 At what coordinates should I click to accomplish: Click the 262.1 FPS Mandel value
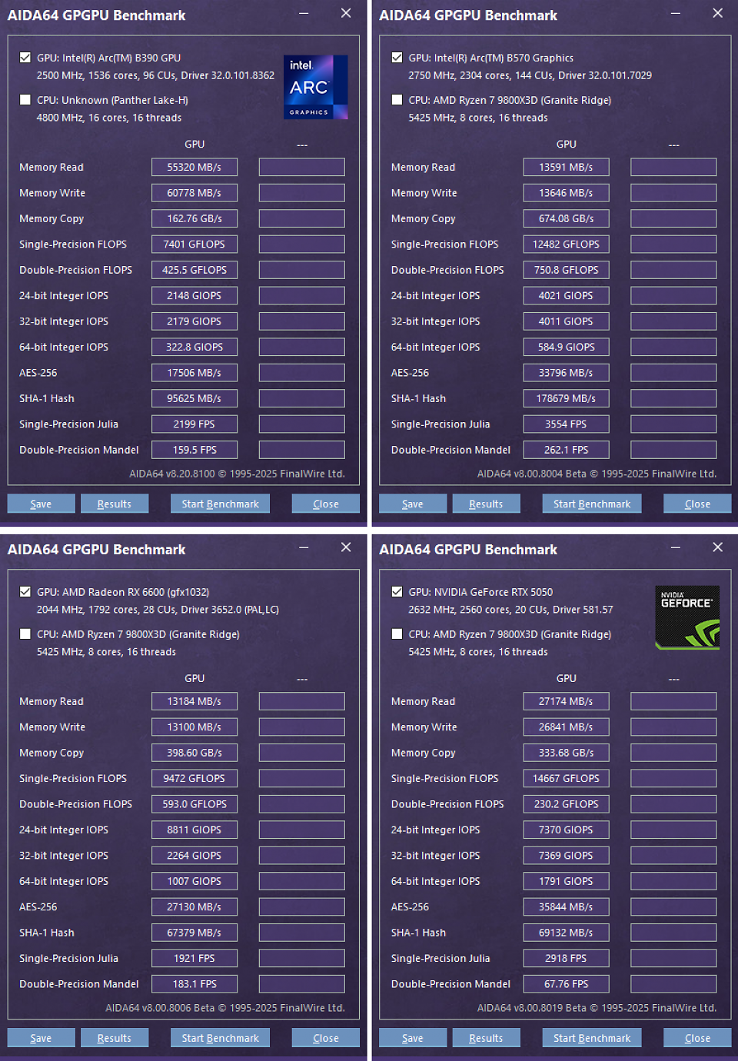(567, 450)
